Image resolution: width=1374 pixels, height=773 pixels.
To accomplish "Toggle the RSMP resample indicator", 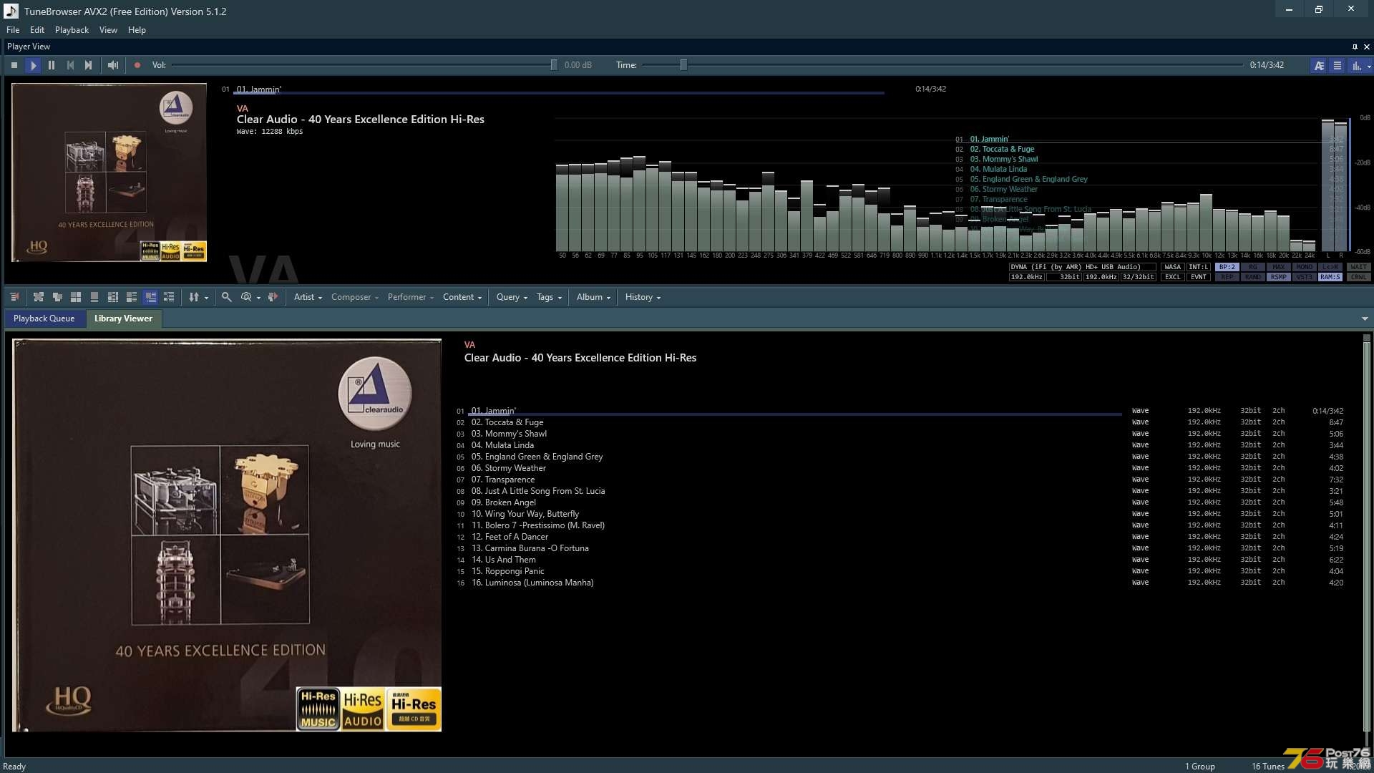I will (x=1279, y=277).
